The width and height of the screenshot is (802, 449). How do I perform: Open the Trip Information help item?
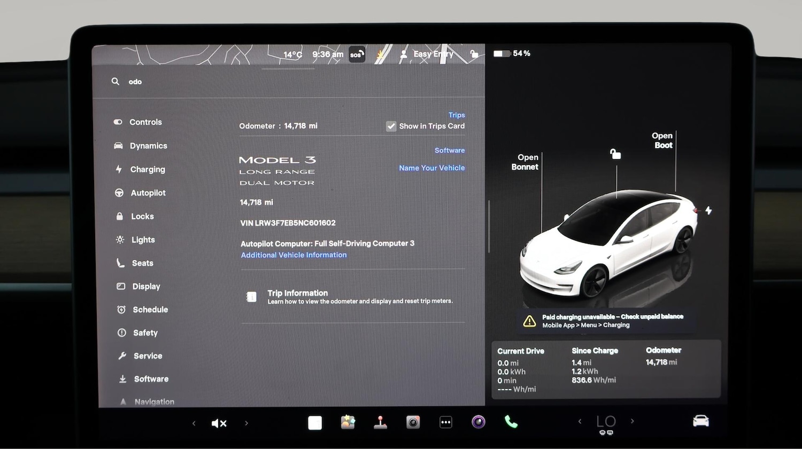click(353, 297)
